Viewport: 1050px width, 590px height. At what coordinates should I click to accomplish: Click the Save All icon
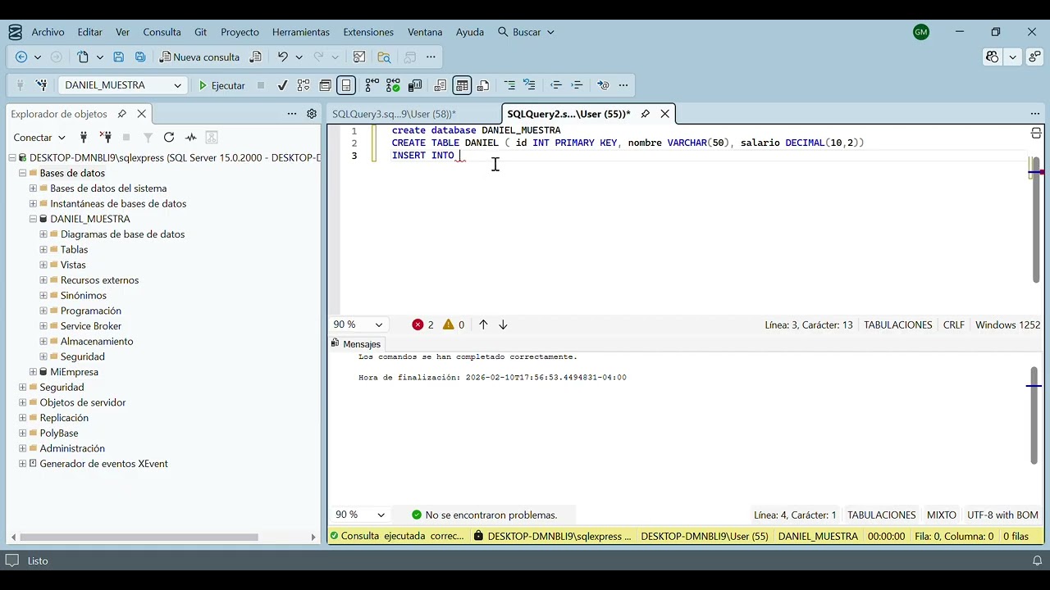140,57
